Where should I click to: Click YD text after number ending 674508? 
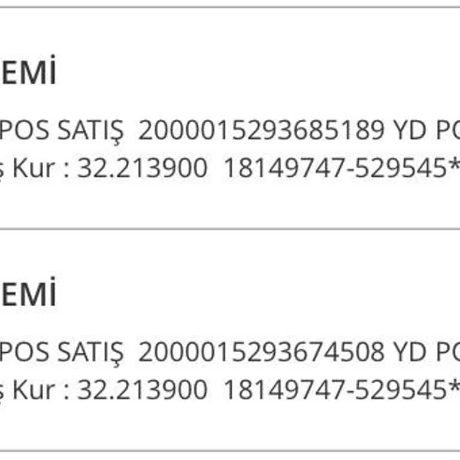coord(408,353)
